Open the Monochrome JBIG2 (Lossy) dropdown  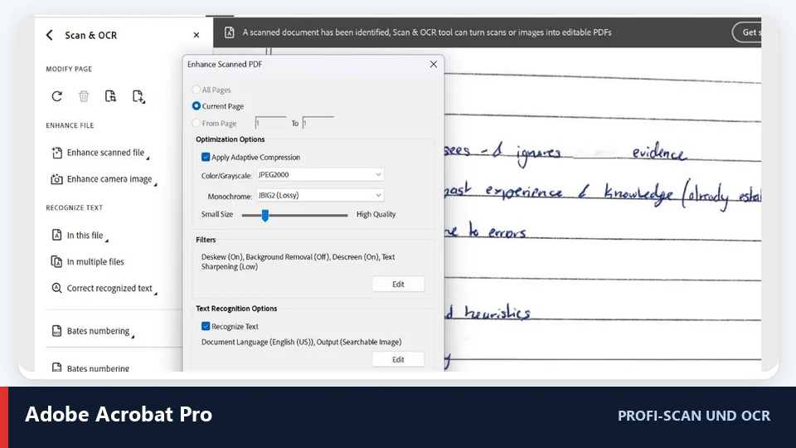click(x=320, y=195)
